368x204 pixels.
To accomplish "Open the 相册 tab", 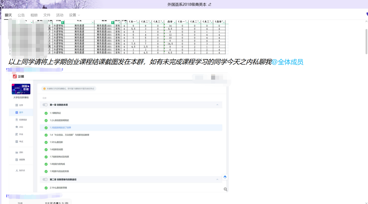I will pyautogui.click(x=34, y=15).
